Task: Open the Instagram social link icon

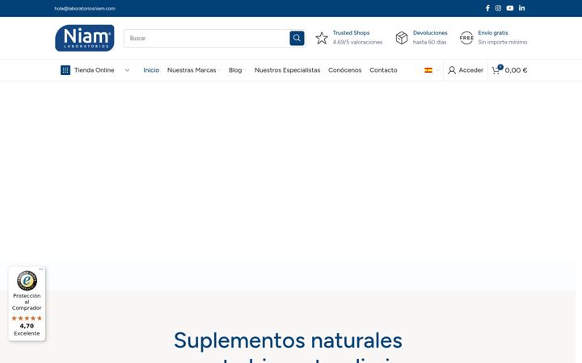Action: [x=498, y=8]
